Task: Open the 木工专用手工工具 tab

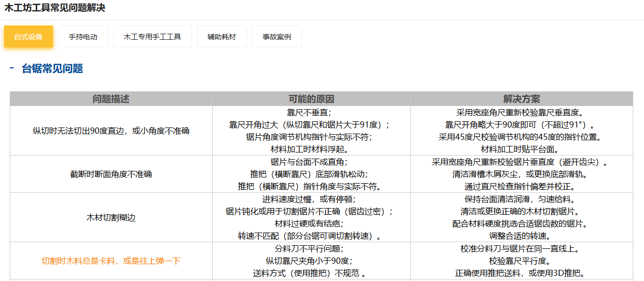Action: [x=152, y=37]
